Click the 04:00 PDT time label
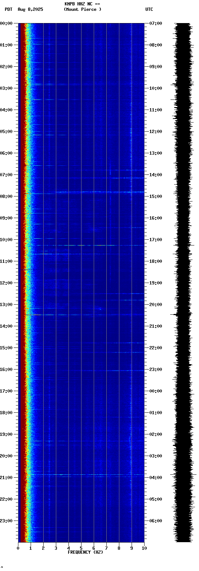199x571 pixels. (6, 110)
